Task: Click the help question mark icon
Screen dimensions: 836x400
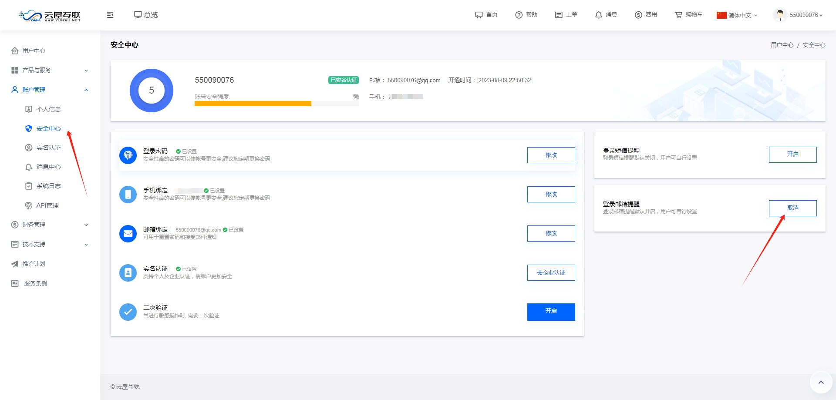Action: (519, 15)
